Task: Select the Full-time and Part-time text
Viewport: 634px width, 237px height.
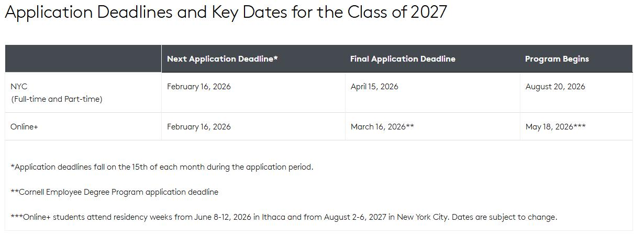Action: pyautogui.click(x=57, y=99)
